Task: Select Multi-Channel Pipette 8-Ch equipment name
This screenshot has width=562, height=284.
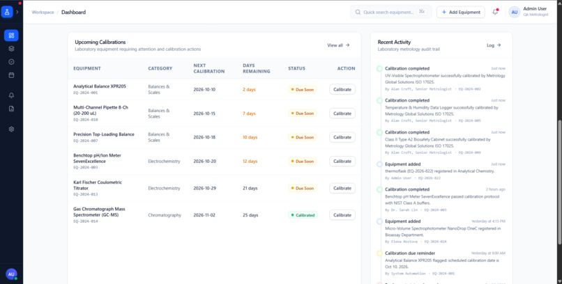Action: (x=99, y=110)
